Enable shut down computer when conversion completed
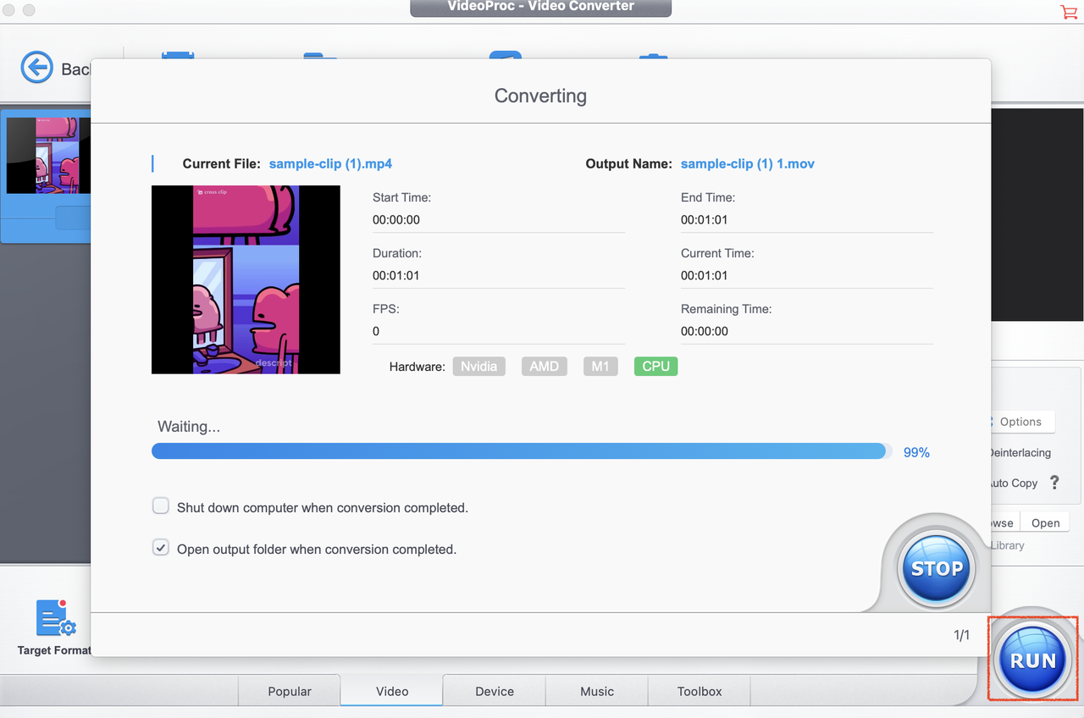Viewport: 1084px width, 718px height. tap(160, 505)
